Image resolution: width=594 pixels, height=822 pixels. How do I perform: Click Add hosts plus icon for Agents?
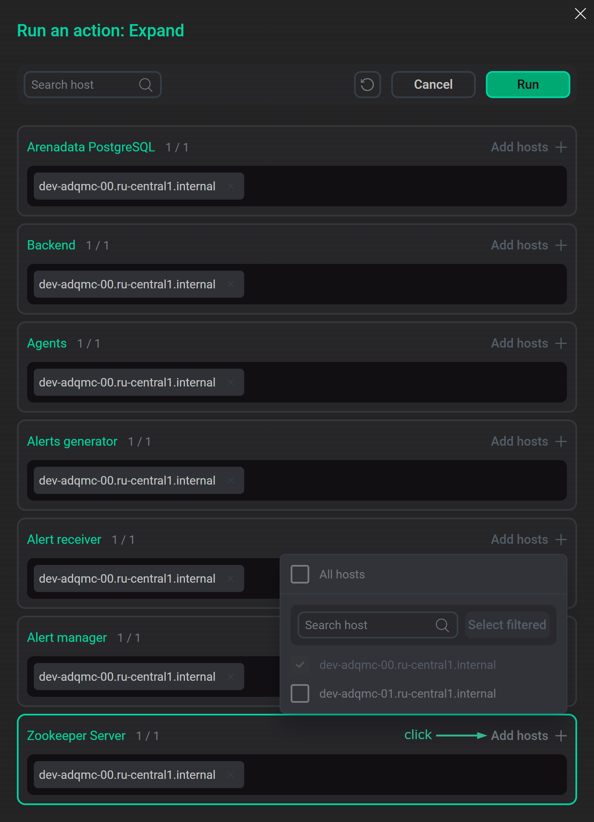pos(561,343)
